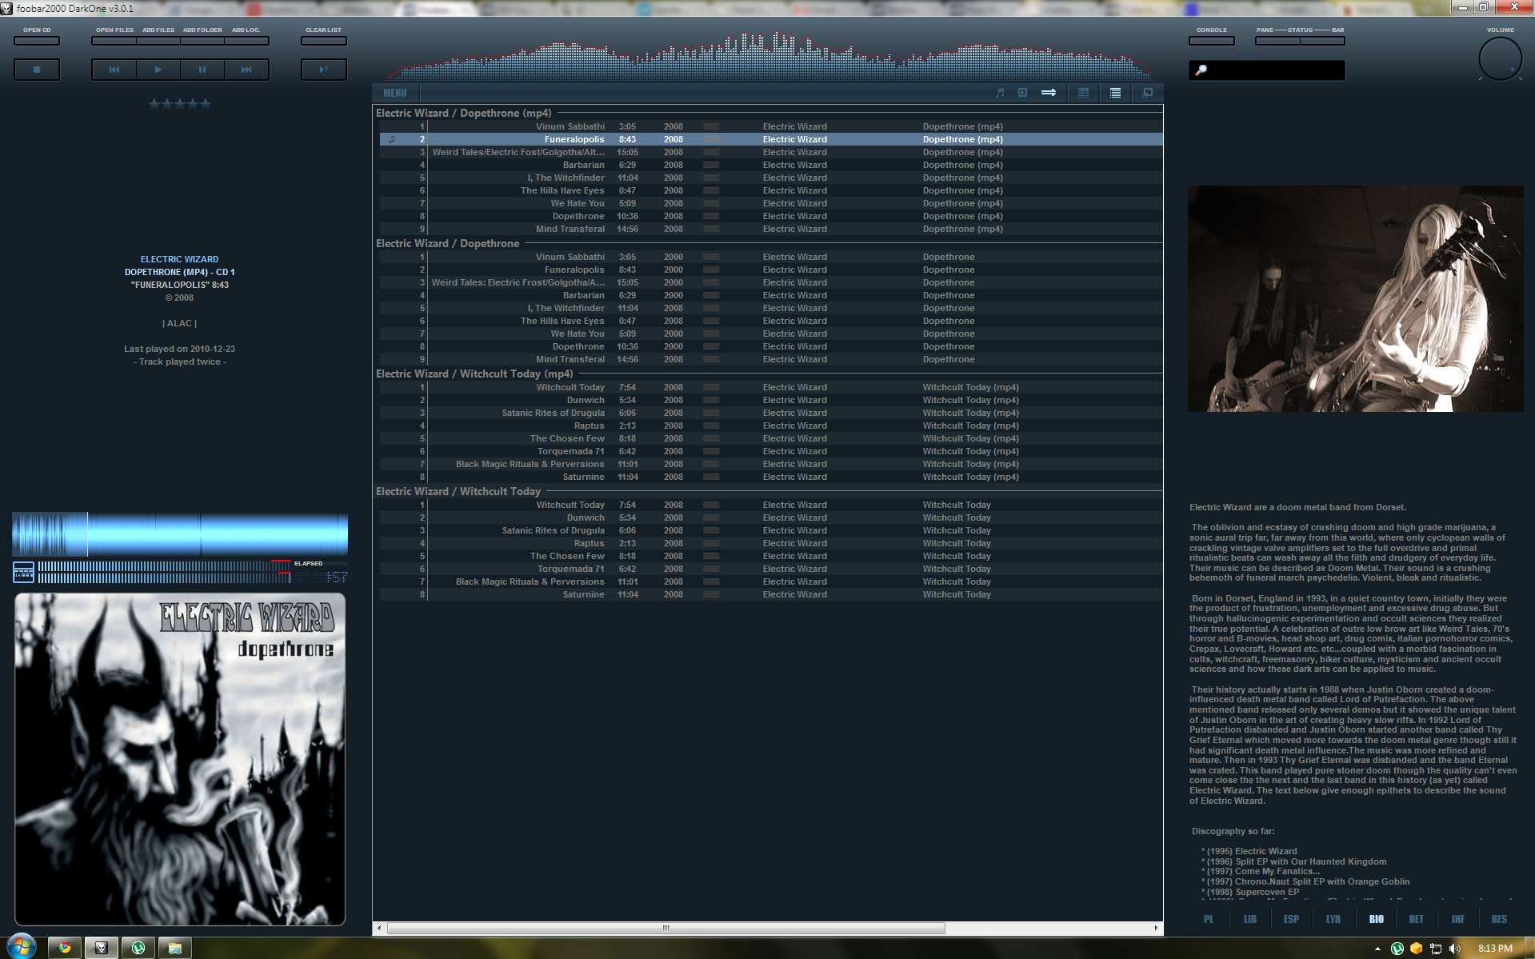Select the list view icon on playlist toolbar
The width and height of the screenshot is (1535, 959).
click(1115, 92)
